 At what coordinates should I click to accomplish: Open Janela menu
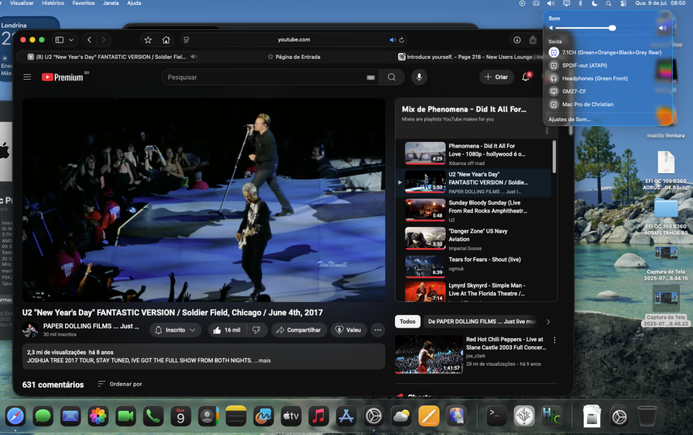click(x=111, y=3)
